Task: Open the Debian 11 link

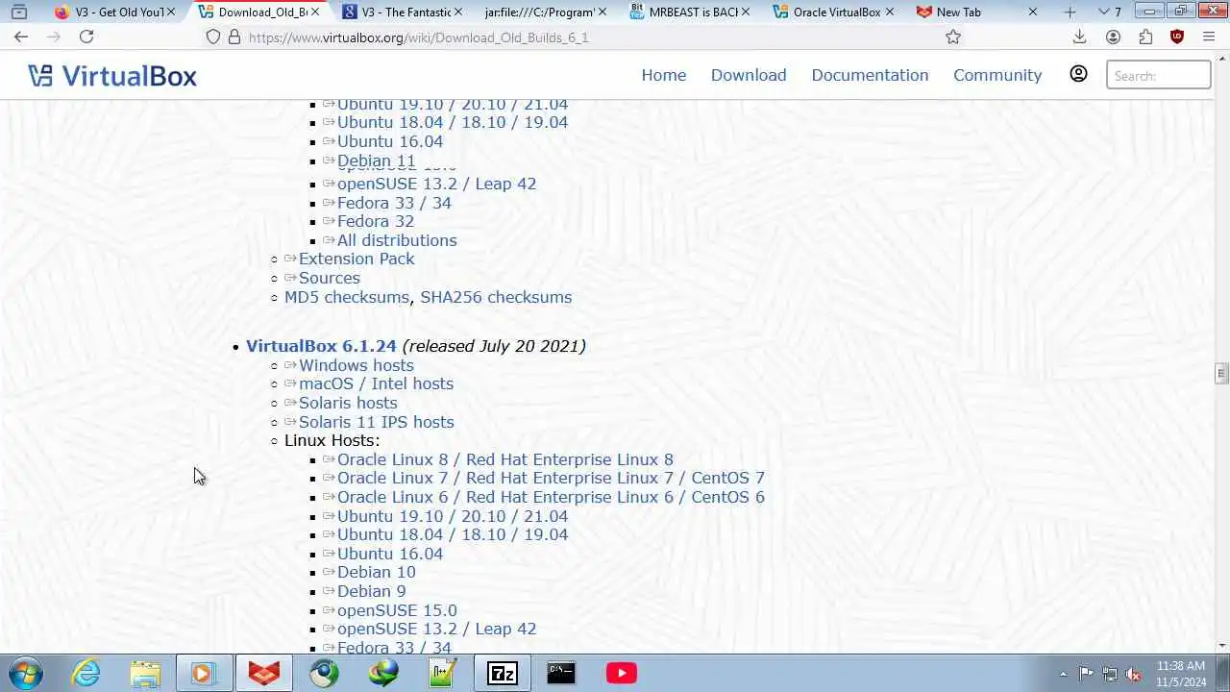Action: [x=377, y=161]
